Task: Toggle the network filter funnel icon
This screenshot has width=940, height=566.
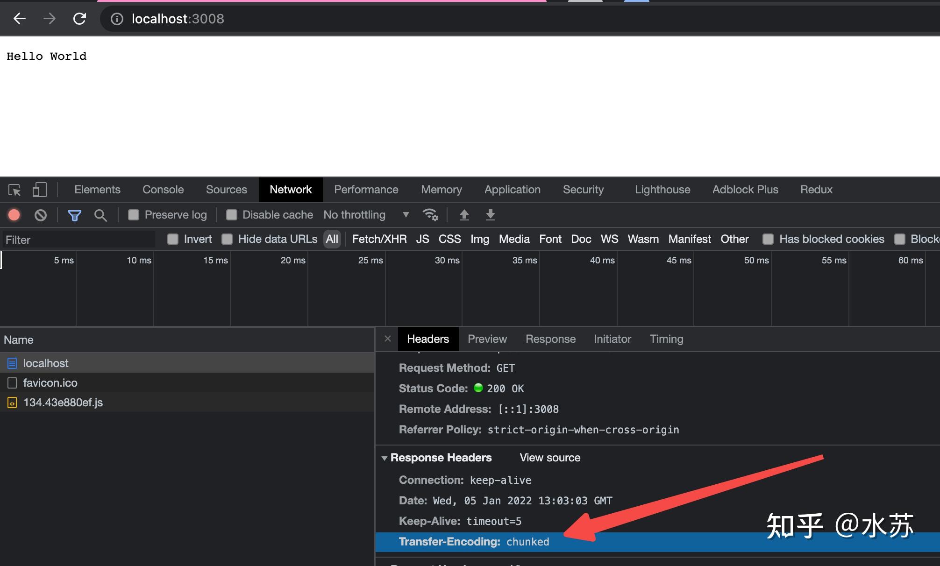Action: tap(74, 215)
